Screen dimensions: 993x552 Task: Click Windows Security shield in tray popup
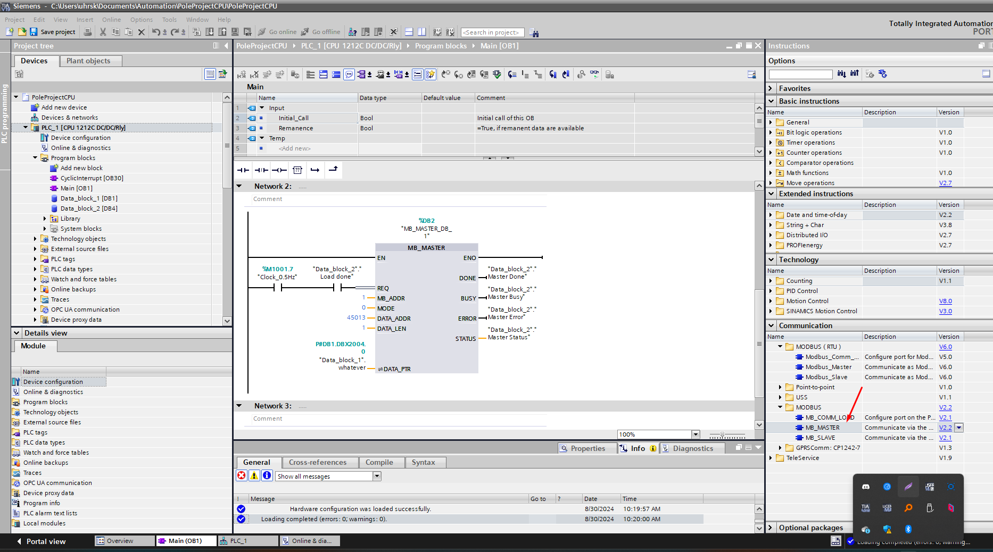887,529
